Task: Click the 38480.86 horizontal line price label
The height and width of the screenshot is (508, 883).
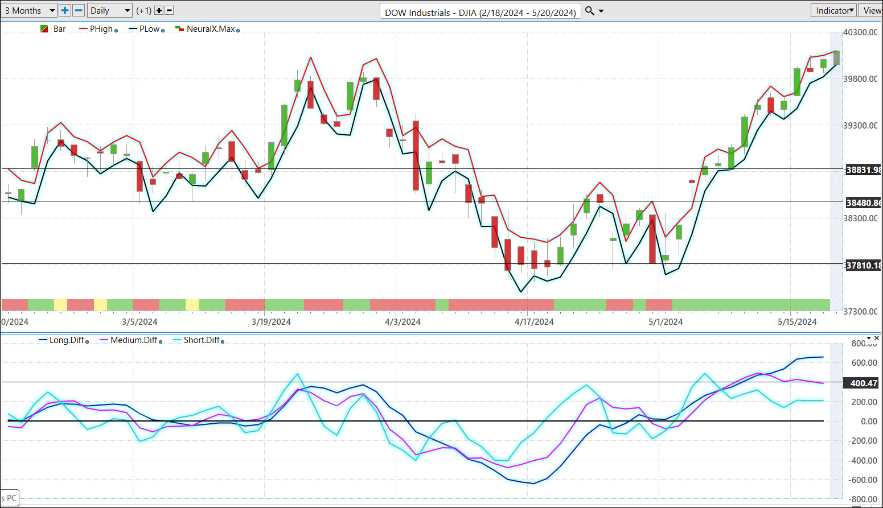Action: point(863,203)
